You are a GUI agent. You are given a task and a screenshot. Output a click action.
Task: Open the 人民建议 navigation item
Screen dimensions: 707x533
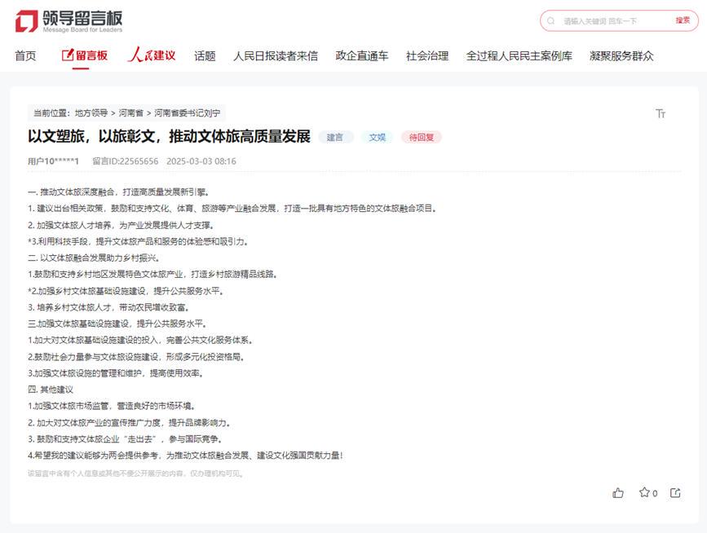[152, 55]
